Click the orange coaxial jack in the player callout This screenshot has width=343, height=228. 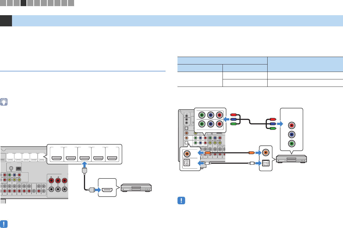click(265, 153)
